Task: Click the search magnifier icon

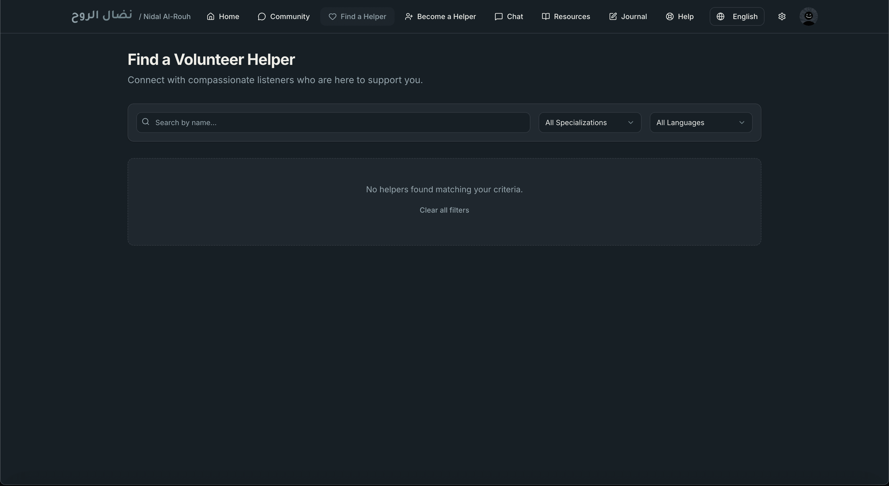Action: 146,122
